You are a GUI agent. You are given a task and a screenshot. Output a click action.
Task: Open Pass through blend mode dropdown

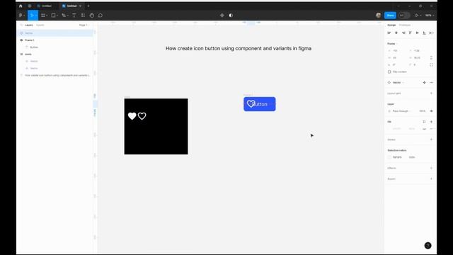(402, 111)
